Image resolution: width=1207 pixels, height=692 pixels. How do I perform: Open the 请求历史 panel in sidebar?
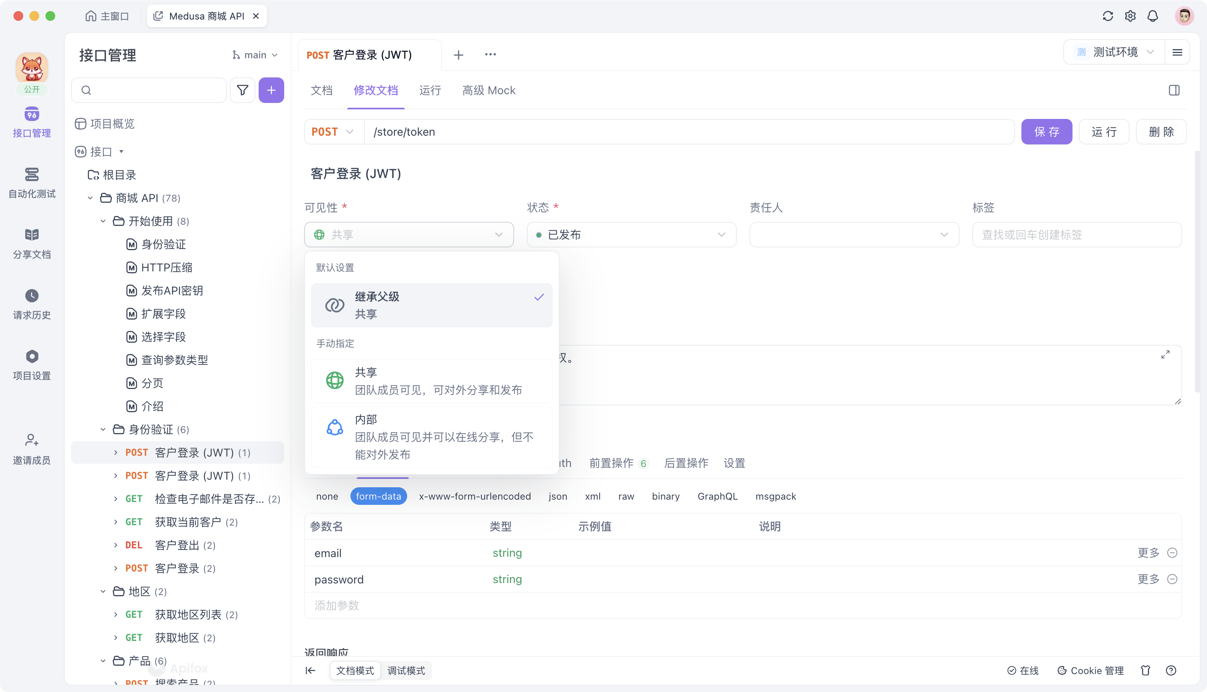[x=32, y=304]
